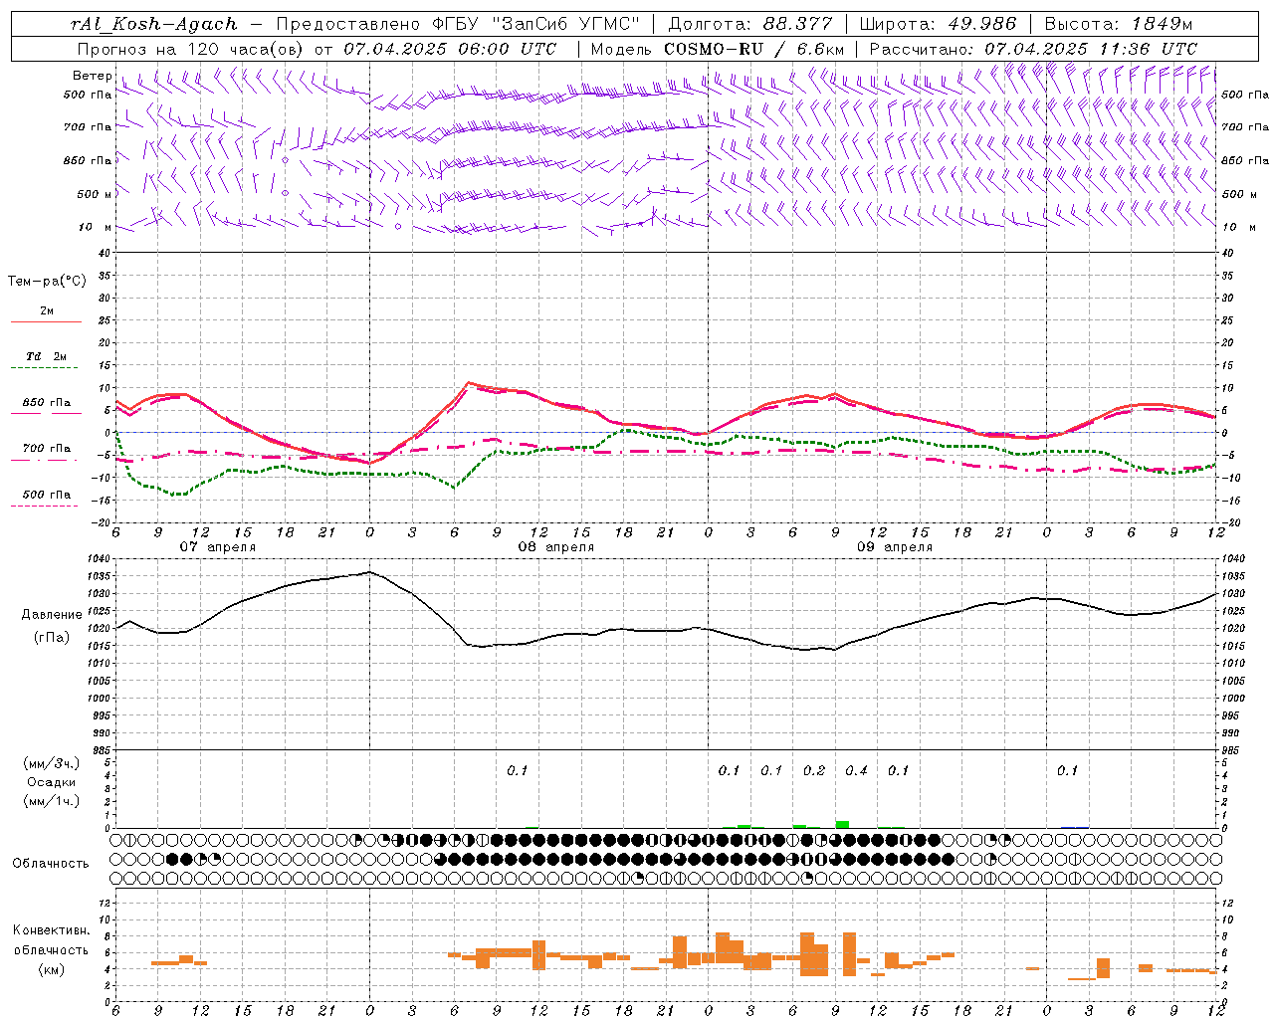The width and height of the screenshot is (1274, 1019).
Task: Click the station title rAl_Kosh-Agach
Action: tap(154, 24)
